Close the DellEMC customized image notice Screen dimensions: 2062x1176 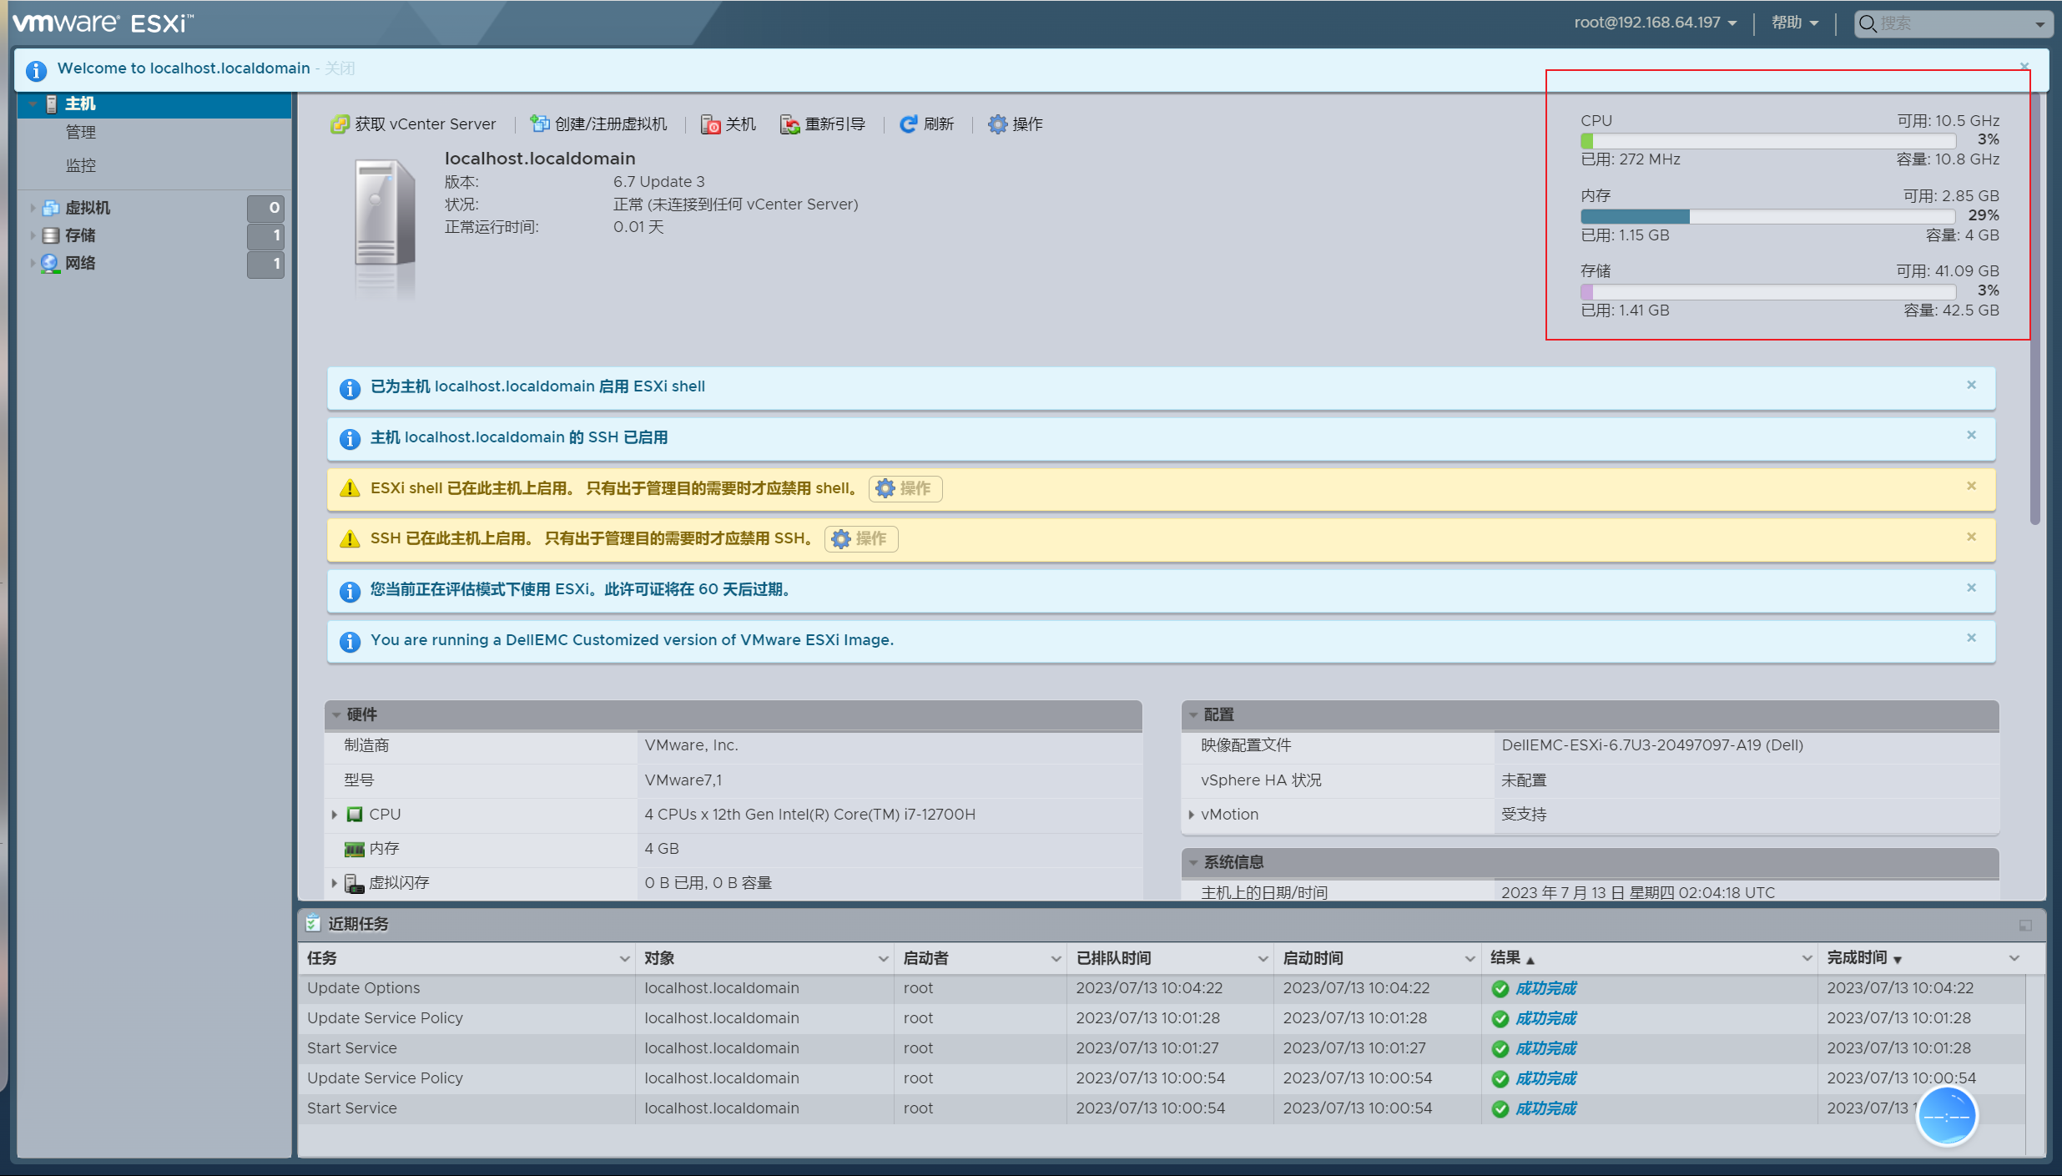[x=1971, y=638]
